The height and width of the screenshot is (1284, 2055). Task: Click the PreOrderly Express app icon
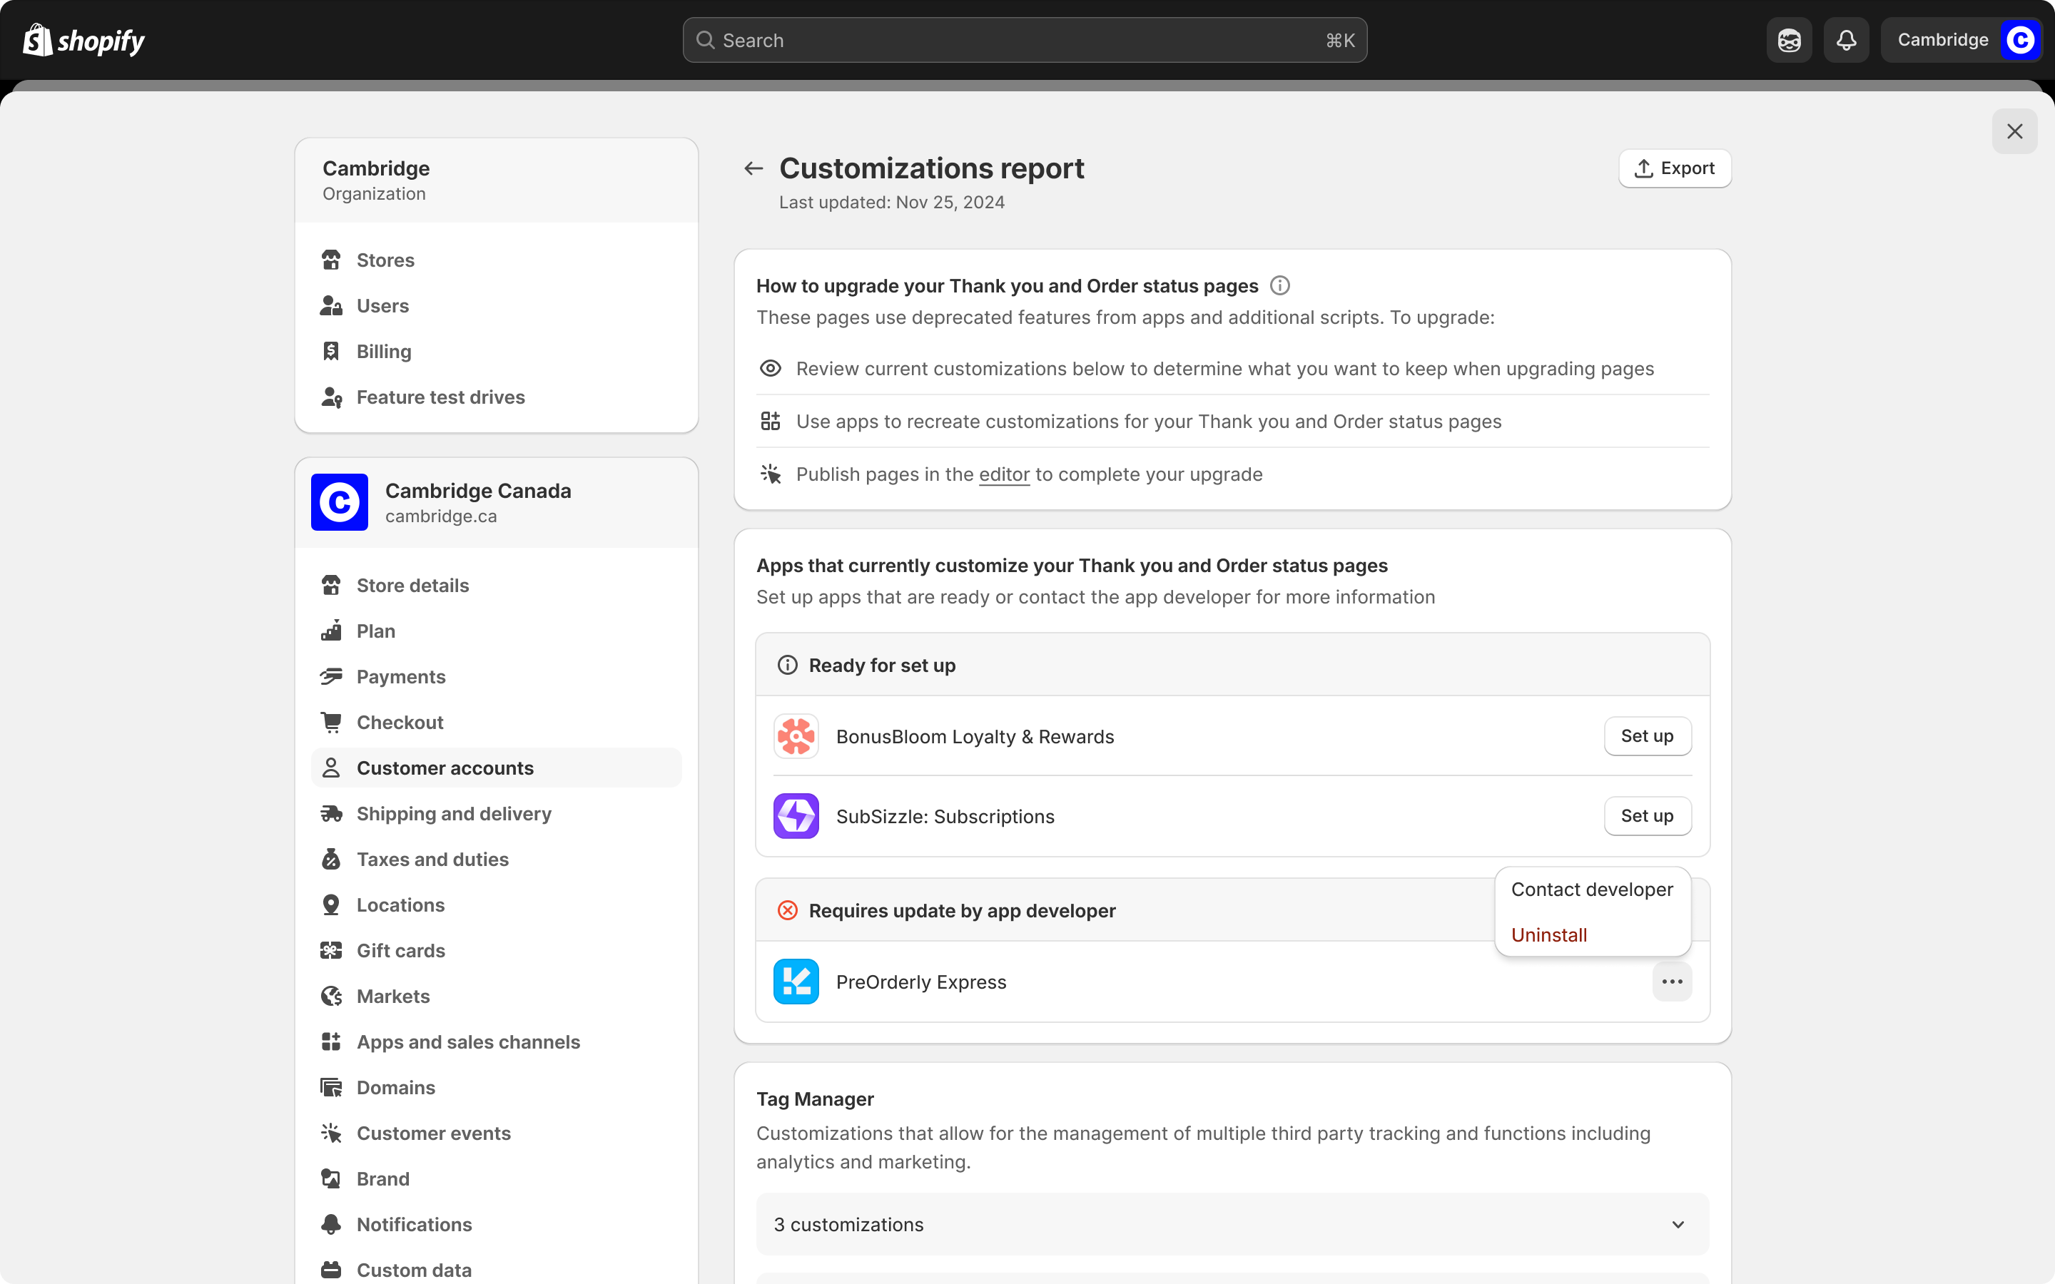click(x=796, y=981)
